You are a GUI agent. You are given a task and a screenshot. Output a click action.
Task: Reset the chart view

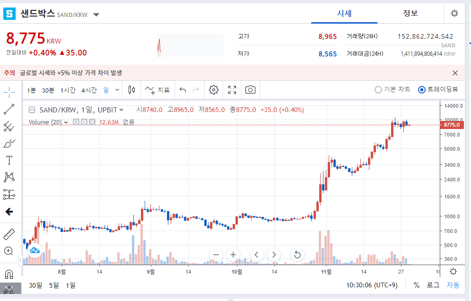tap(297, 255)
